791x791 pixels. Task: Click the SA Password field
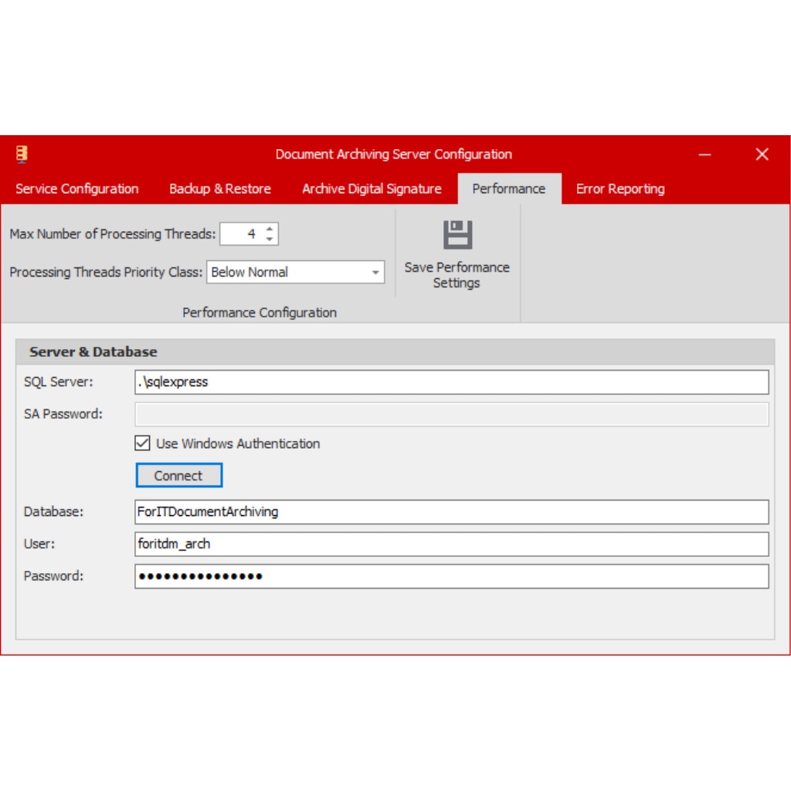[451, 414]
